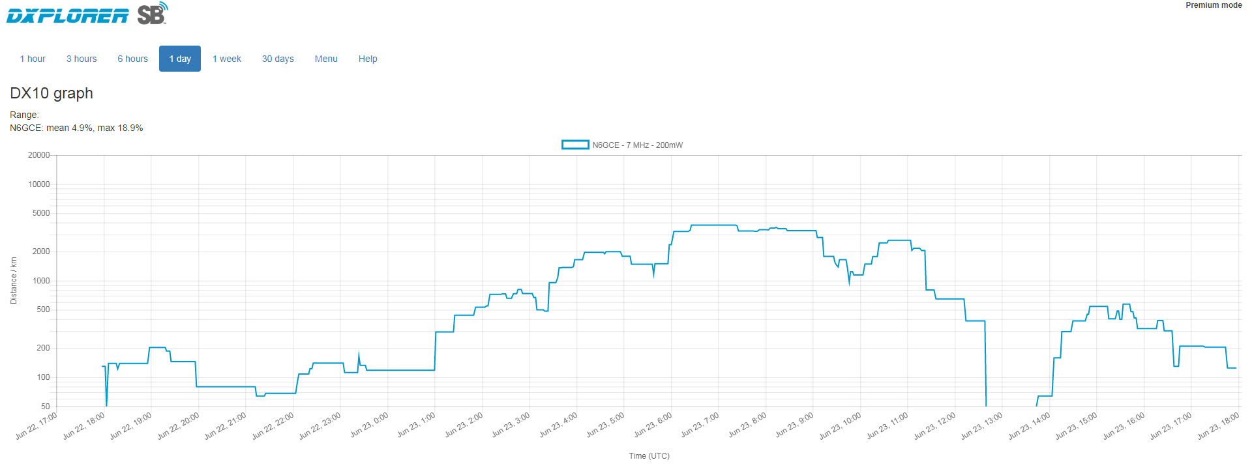Switch to the 1 week view
Viewport: 1252px width, 475px height.
(x=226, y=59)
